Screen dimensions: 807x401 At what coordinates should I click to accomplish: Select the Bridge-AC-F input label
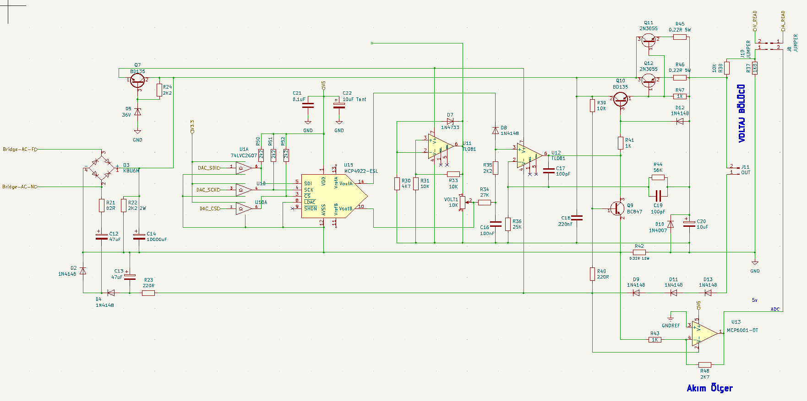tap(20, 150)
